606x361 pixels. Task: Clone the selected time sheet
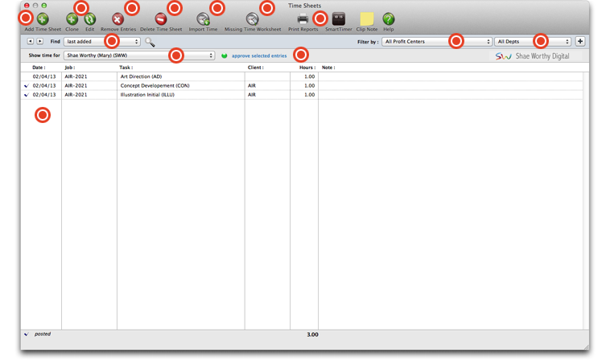(x=72, y=18)
